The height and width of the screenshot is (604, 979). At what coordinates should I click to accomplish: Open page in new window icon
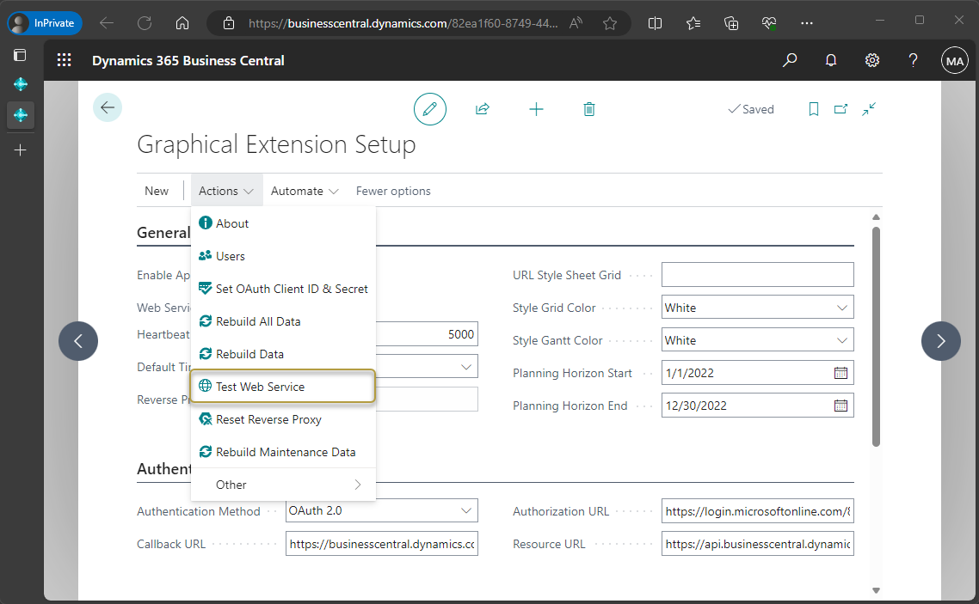point(840,109)
